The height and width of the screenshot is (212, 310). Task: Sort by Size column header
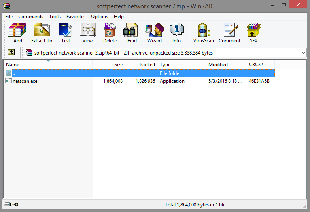pyautogui.click(x=108, y=65)
